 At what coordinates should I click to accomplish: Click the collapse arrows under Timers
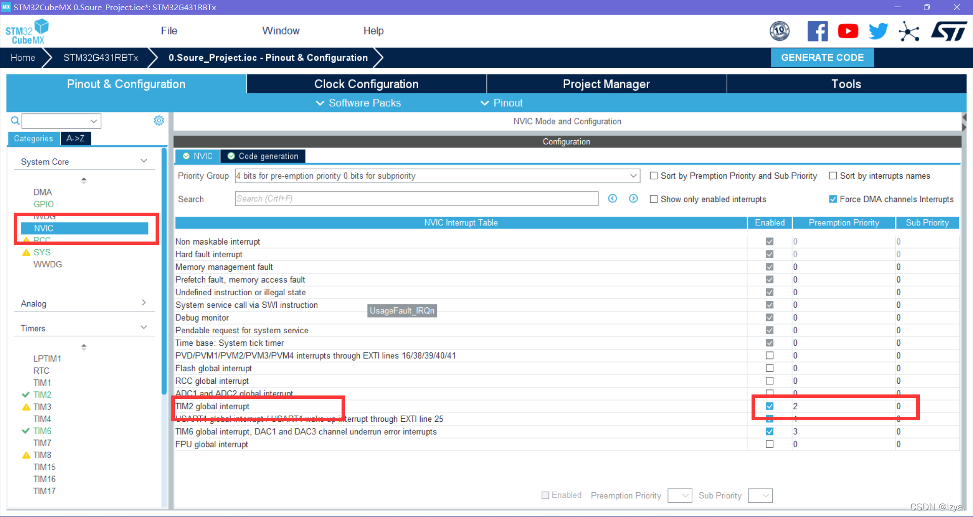[84, 347]
